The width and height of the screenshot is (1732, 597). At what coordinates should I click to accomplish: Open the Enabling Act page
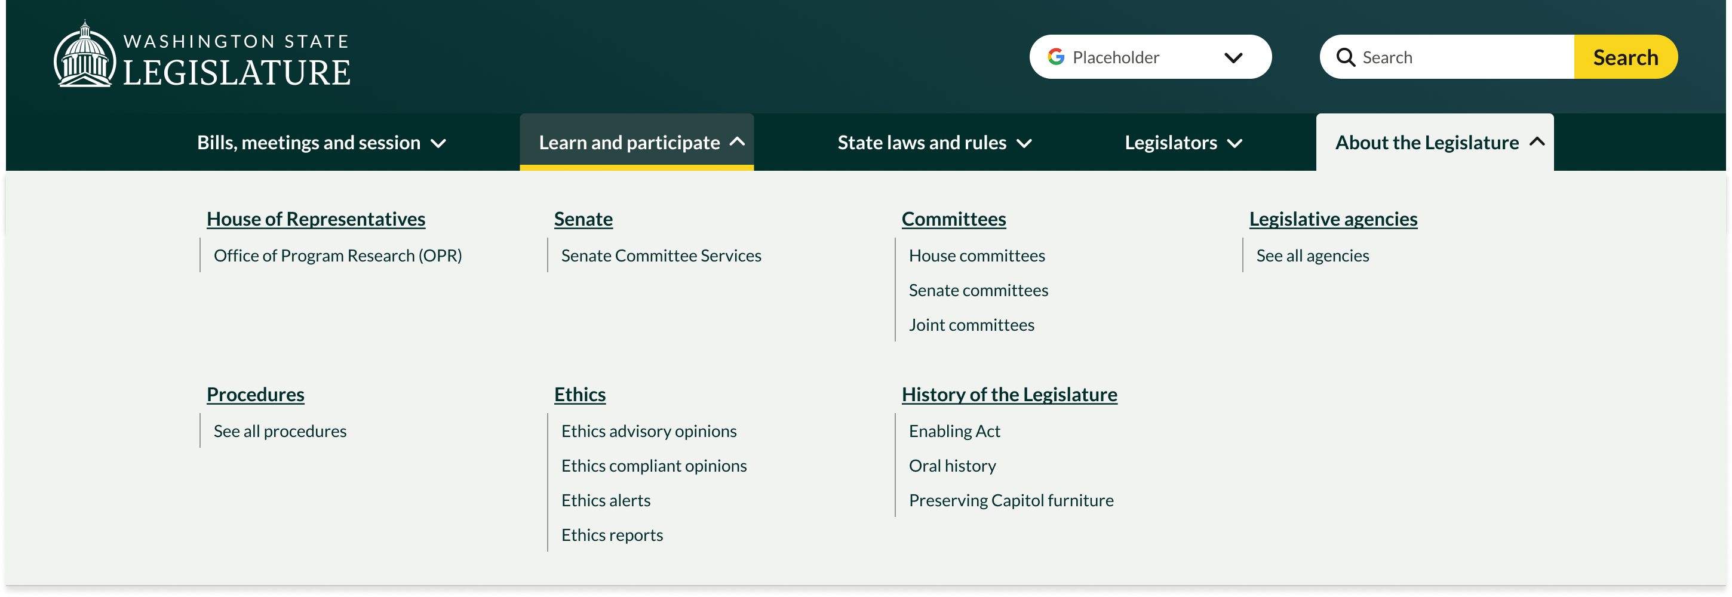pyautogui.click(x=954, y=431)
